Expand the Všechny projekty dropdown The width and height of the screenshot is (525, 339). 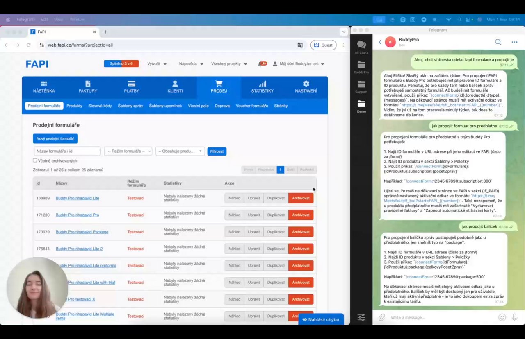[229, 64]
